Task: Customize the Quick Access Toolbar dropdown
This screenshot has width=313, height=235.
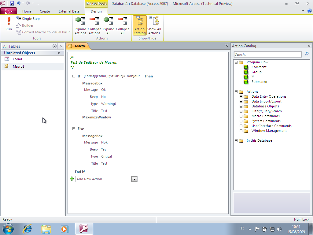Action: click(x=38, y=3)
